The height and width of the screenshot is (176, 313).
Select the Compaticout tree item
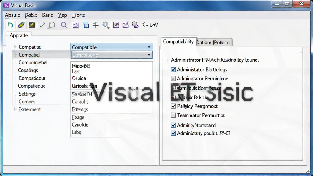tap(32, 78)
